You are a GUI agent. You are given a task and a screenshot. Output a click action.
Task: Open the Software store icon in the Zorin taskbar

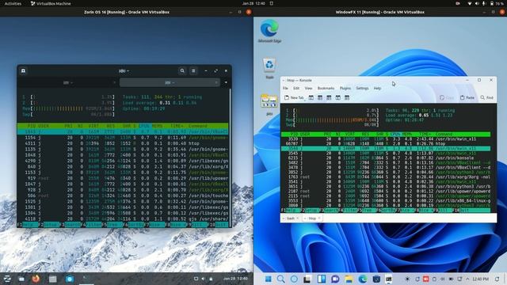[x=70, y=279]
